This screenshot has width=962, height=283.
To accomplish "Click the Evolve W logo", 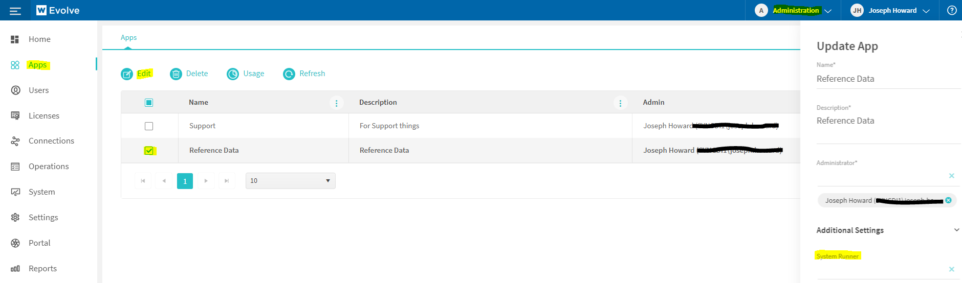I will 41,10.
